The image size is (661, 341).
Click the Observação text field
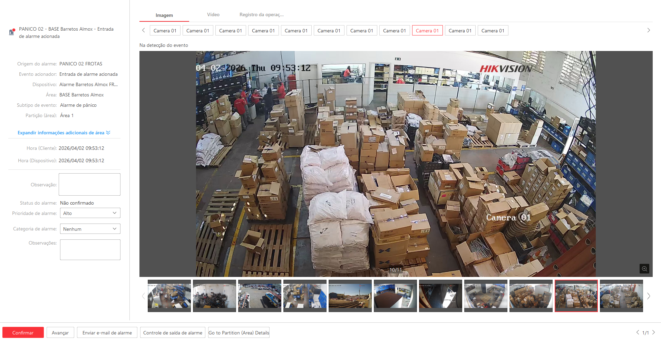click(89, 184)
